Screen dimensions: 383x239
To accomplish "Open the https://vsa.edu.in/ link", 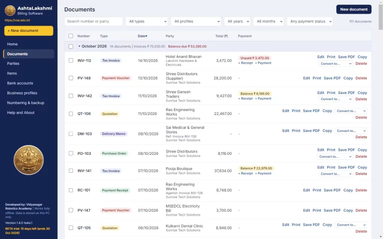I will [17, 20].
